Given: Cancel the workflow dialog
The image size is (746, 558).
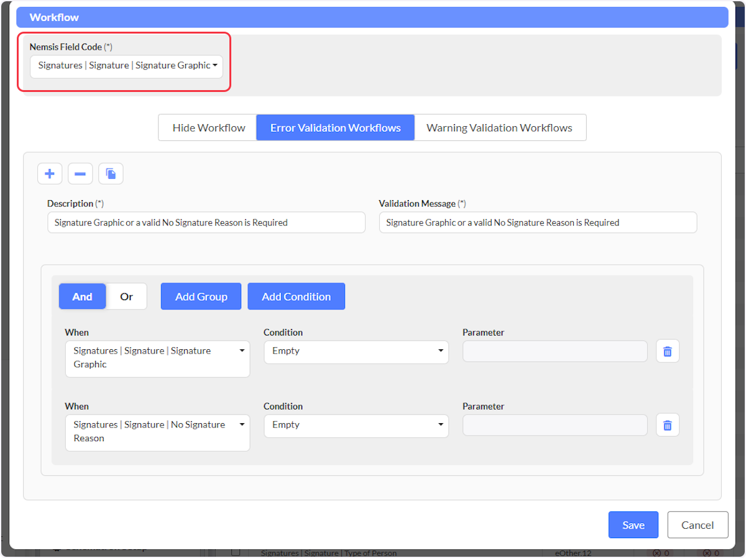Looking at the screenshot, I should [x=698, y=525].
